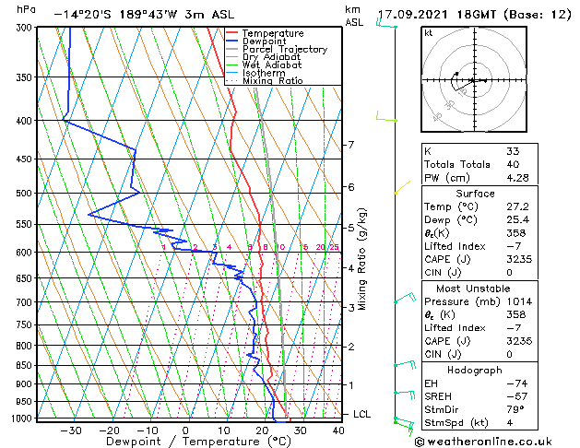Click the weatheronline.co.uk copyright text
Viewport: 580px width, 448px height.
[x=483, y=442]
